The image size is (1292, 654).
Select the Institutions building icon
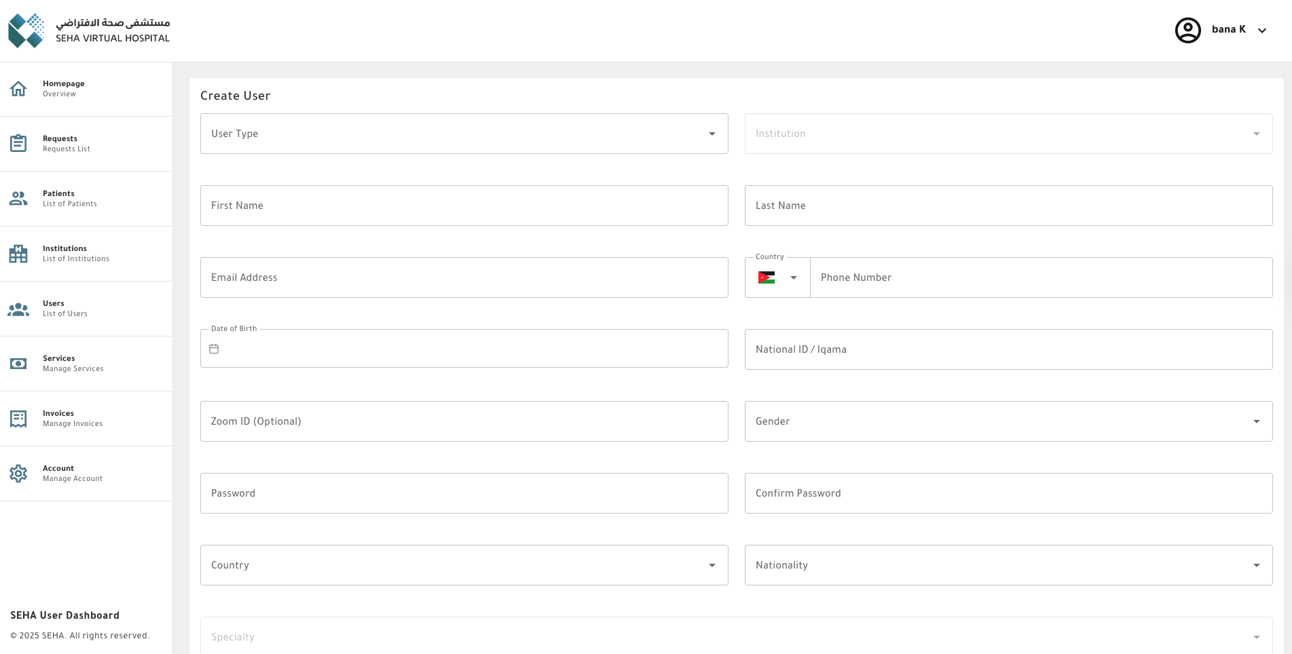coord(18,254)
